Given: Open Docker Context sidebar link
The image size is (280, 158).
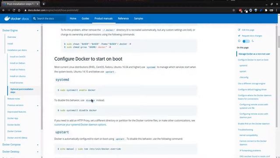Looking at the screenshot, I should point(14,131).
